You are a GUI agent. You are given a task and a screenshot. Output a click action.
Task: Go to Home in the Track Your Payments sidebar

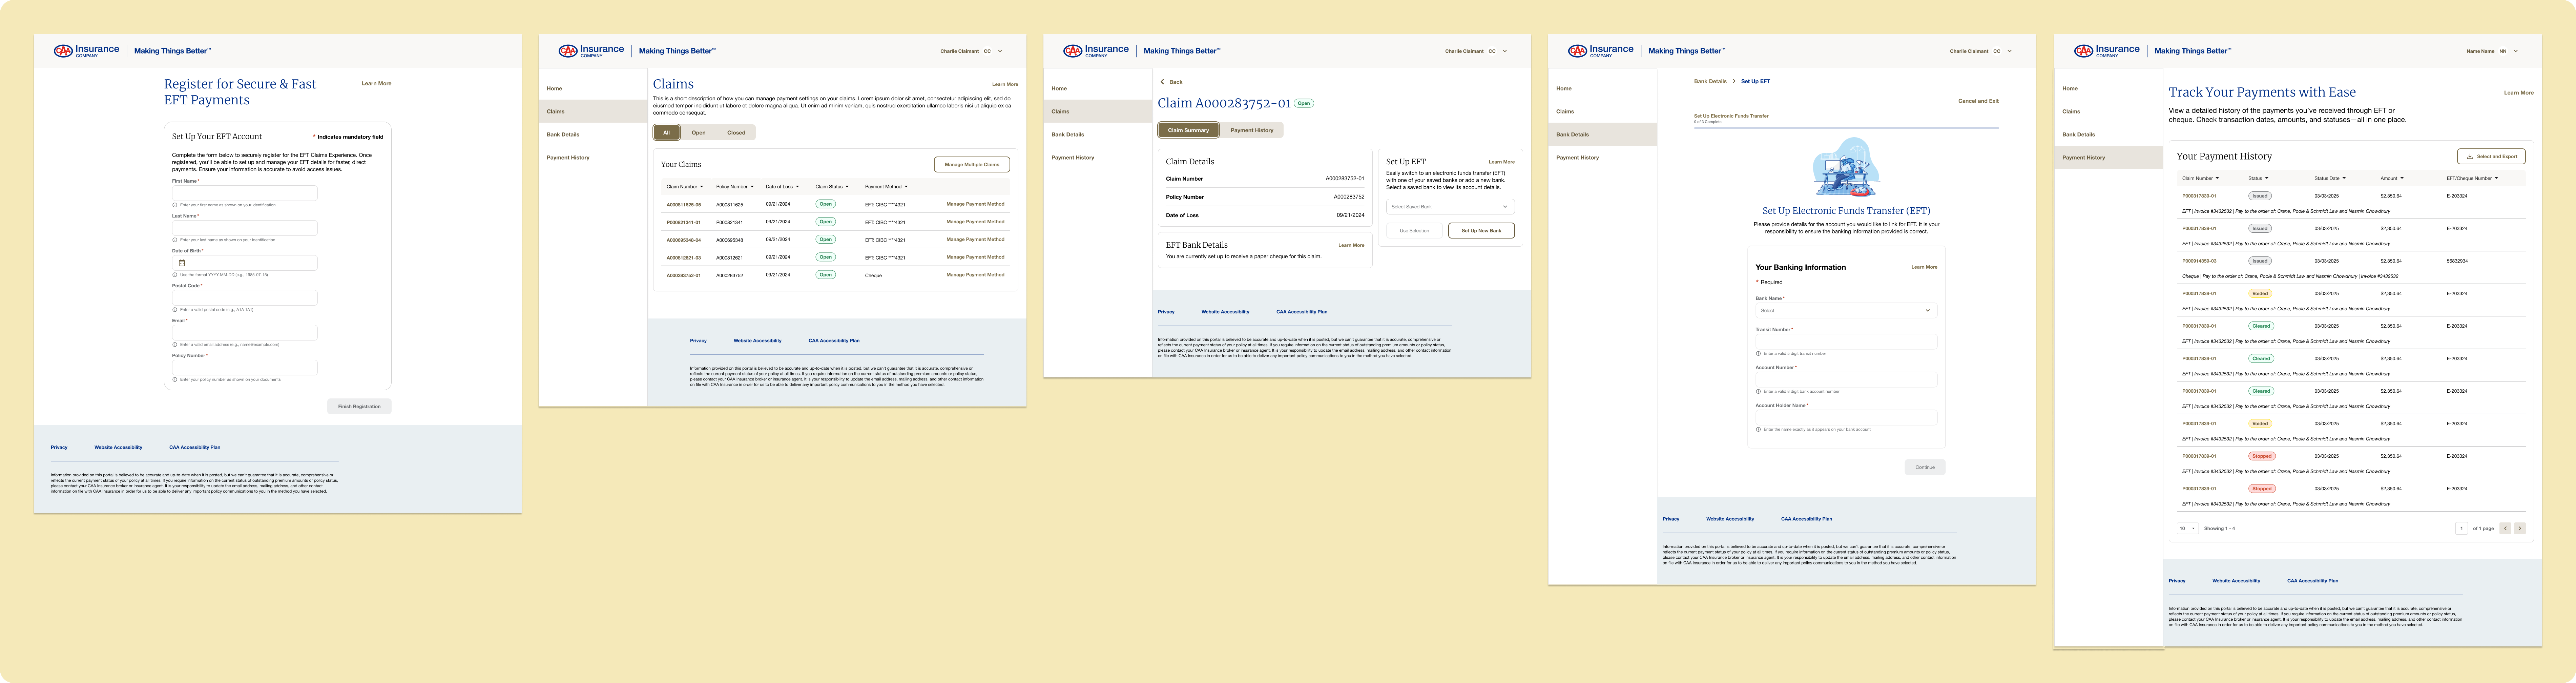point(2108,88)
